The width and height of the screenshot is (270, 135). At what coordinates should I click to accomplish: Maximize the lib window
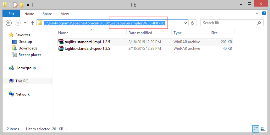[249, 4]
